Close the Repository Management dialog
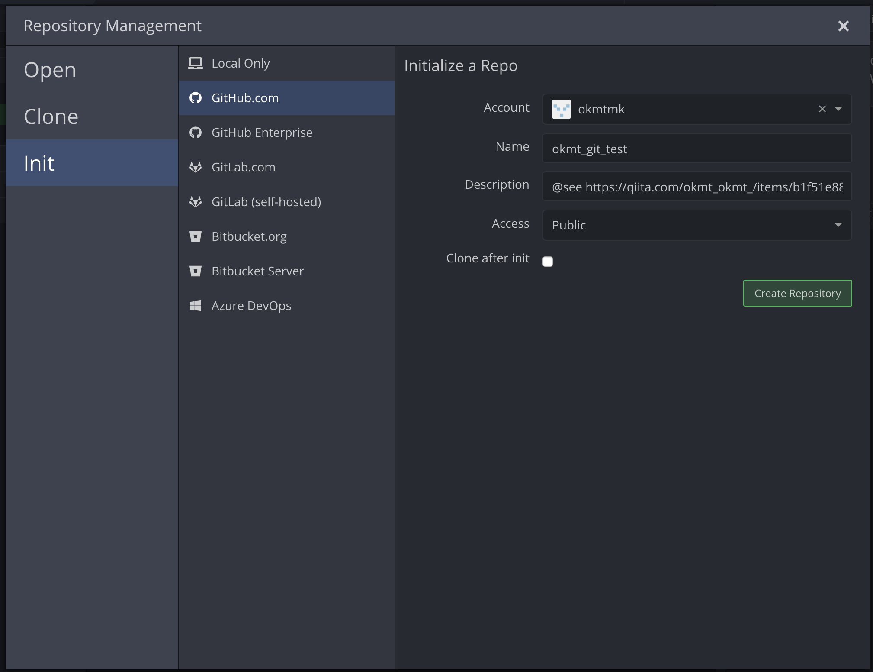 pyautogui.click(x=843, y=26)
